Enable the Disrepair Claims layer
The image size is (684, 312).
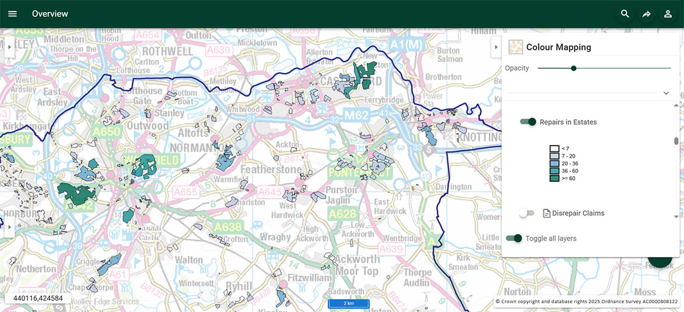pos(527,214)
